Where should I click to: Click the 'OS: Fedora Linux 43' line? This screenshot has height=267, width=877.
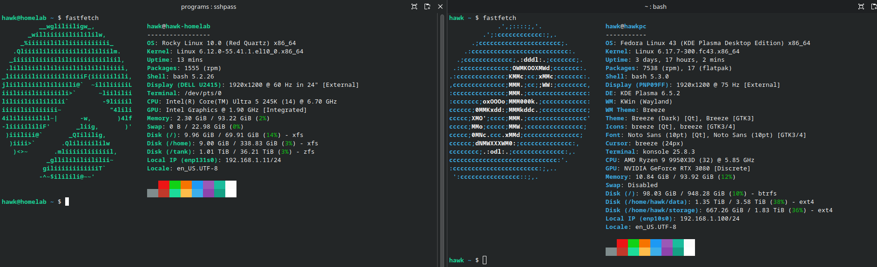(708, 43)
